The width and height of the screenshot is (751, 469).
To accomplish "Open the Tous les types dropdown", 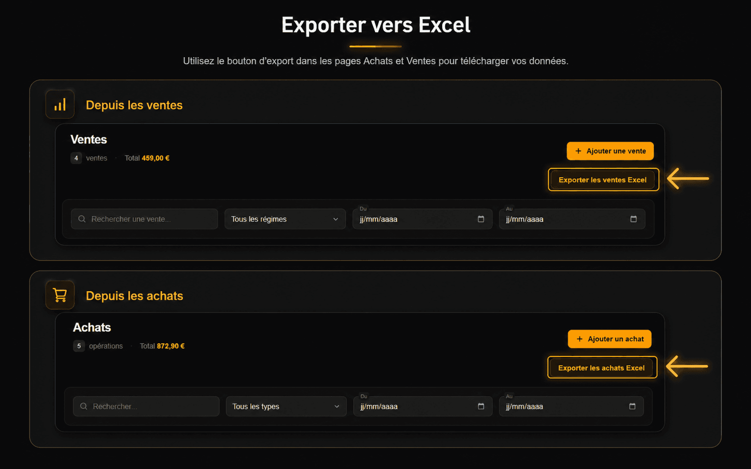I will click(286, 406).
